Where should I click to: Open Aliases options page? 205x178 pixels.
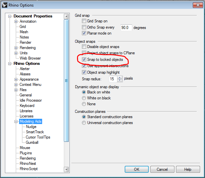click(x=25, y=74)
